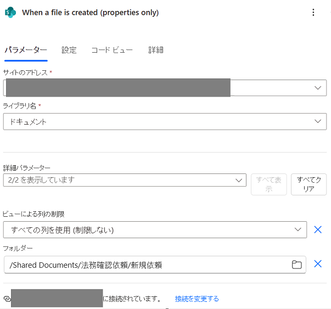The width and height of the screenshot is (331, 309).
Task: Open the 設定 tab
Action: coord(69,50)
